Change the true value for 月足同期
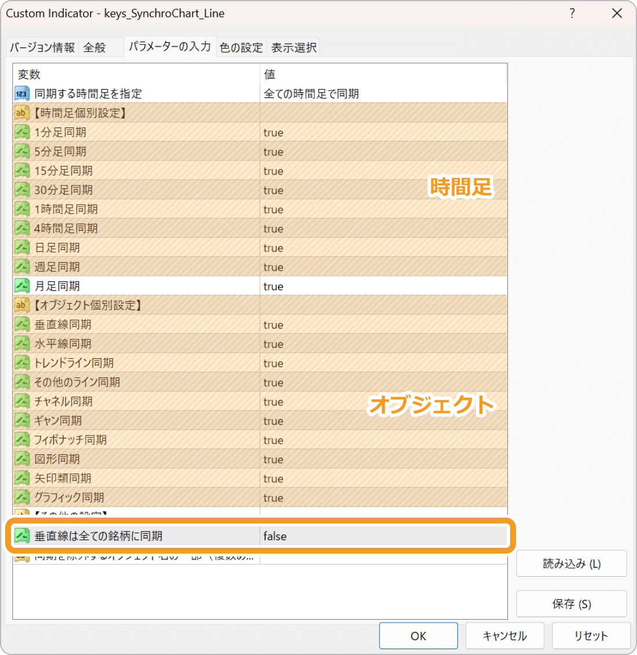The width and height of the screenshot is (637, 655). (x=383, y=286)
